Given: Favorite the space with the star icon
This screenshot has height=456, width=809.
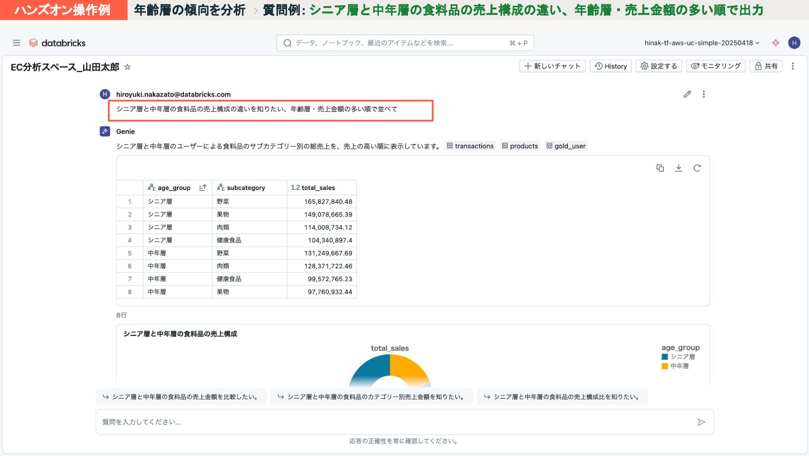Looking at the screenshot, I should coord(127,67).
